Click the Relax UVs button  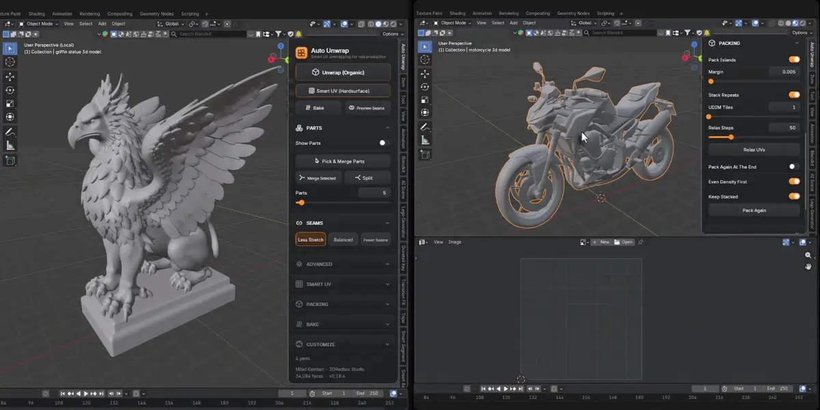pyautogui.click(x=754, y=149)
